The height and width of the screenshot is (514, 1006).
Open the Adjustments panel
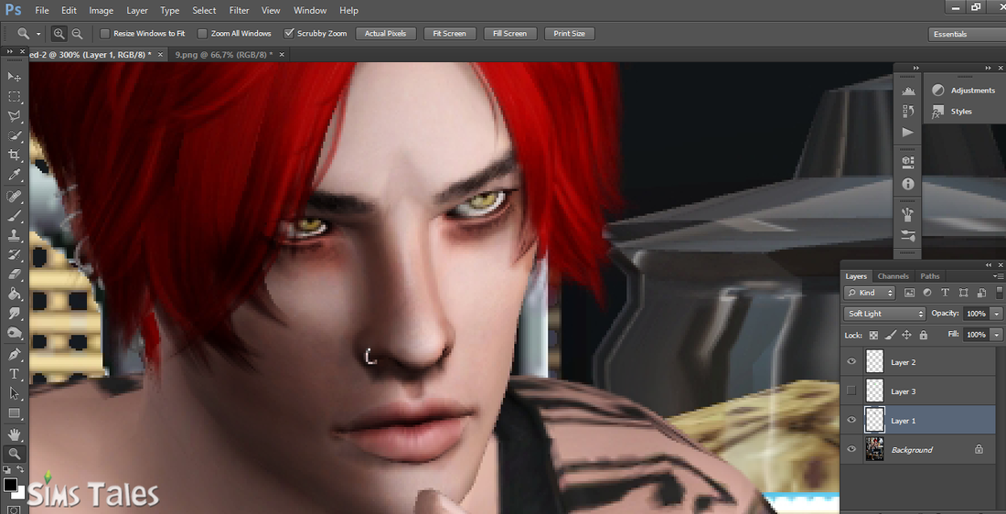point(964,91)
